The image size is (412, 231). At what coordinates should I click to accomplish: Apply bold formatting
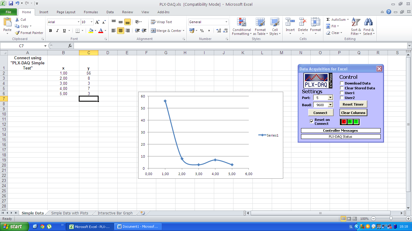tap(50, 30)
